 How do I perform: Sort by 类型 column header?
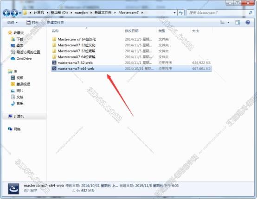(x=162, y=31)
